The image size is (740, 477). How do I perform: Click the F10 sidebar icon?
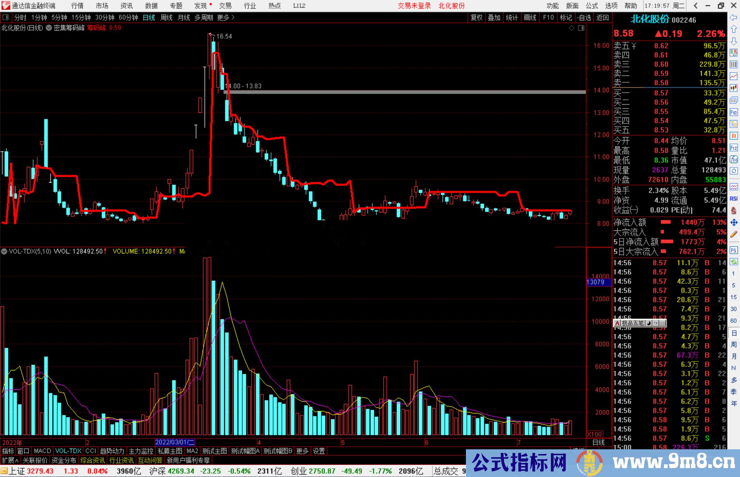[x=733, y=112]
